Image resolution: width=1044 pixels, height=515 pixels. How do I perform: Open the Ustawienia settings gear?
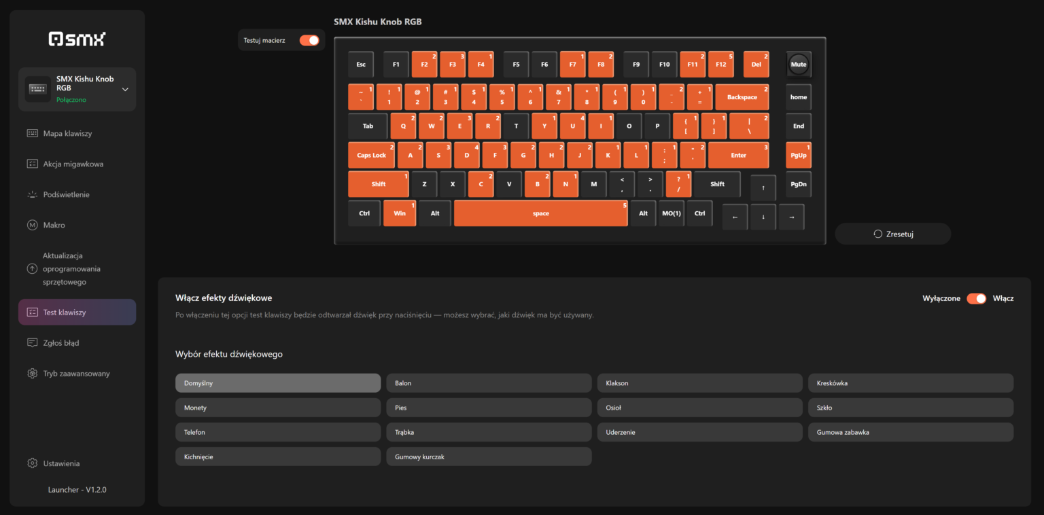tap(32, 463)
